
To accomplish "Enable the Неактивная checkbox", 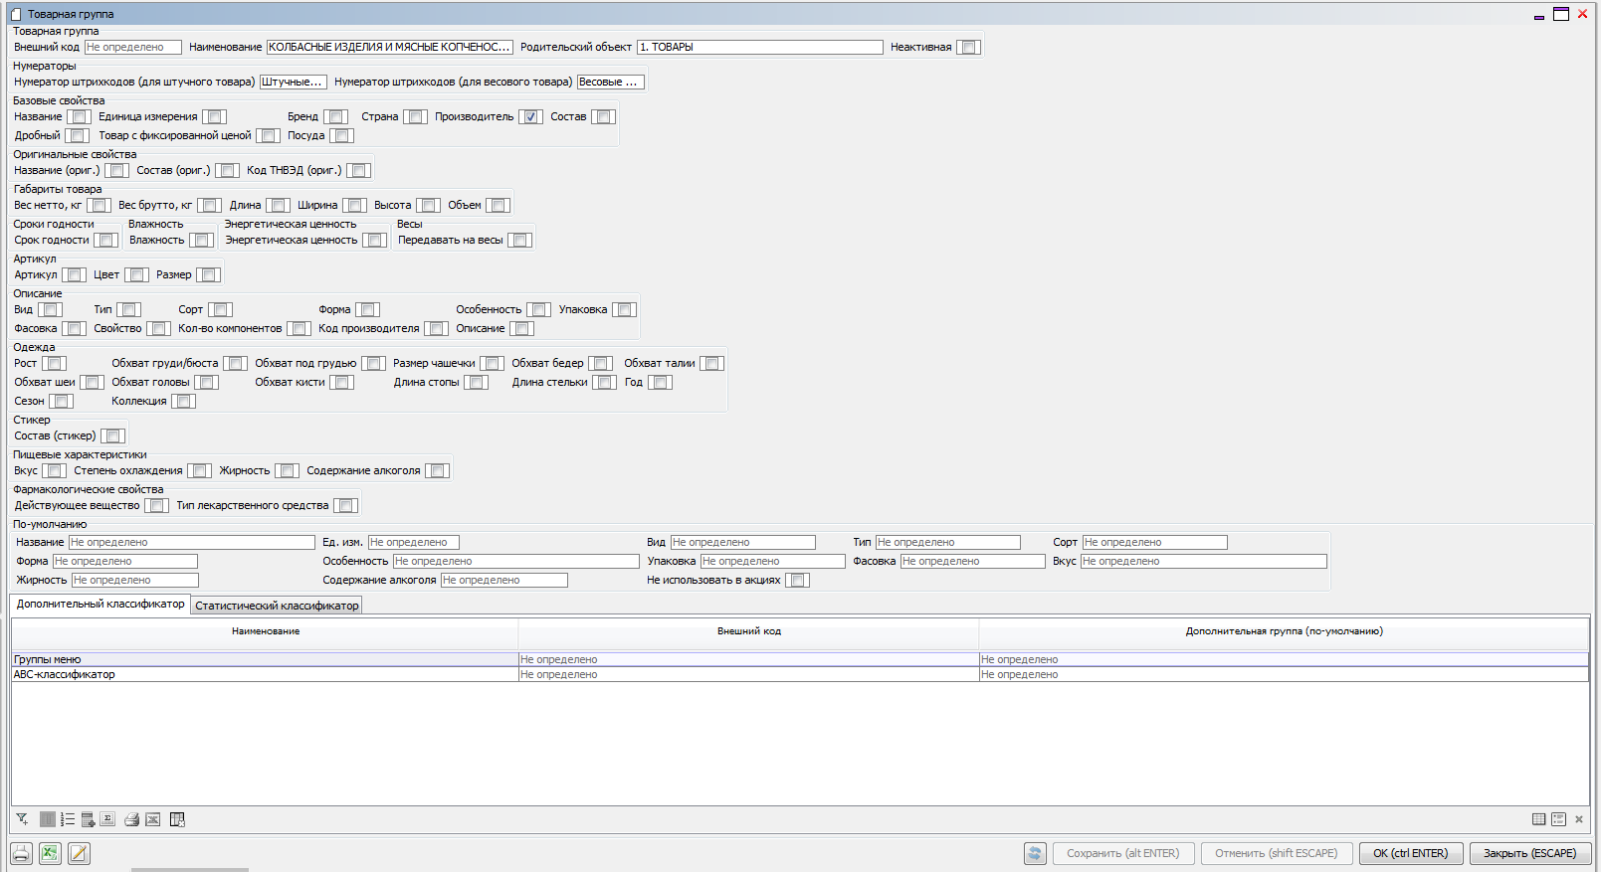I will pos(968,47).
